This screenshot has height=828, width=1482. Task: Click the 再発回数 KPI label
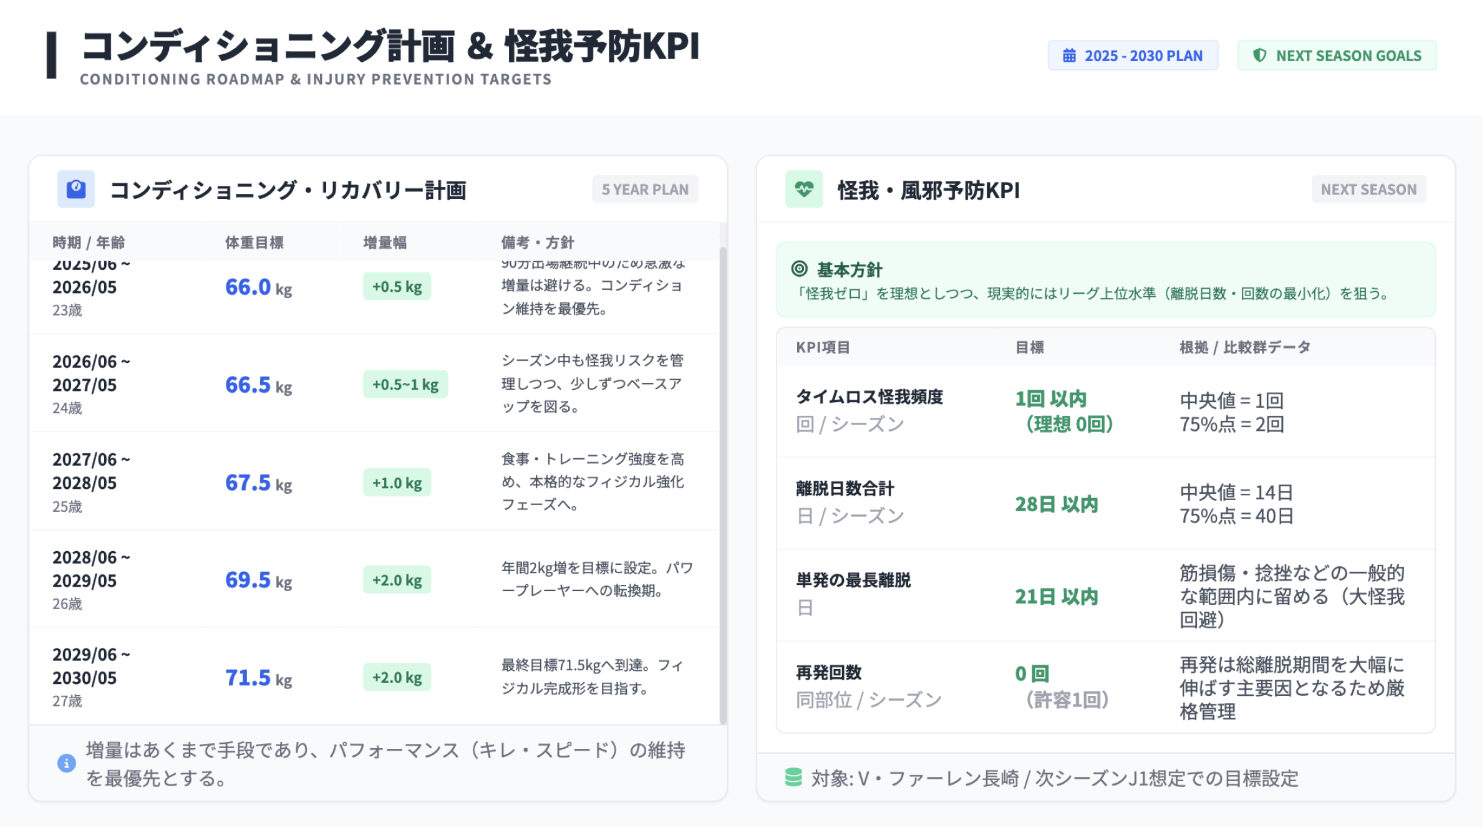point(829,673)
